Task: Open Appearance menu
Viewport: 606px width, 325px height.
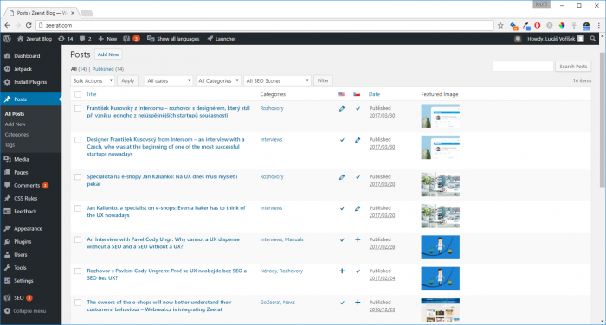Action: tap(30, 229)
